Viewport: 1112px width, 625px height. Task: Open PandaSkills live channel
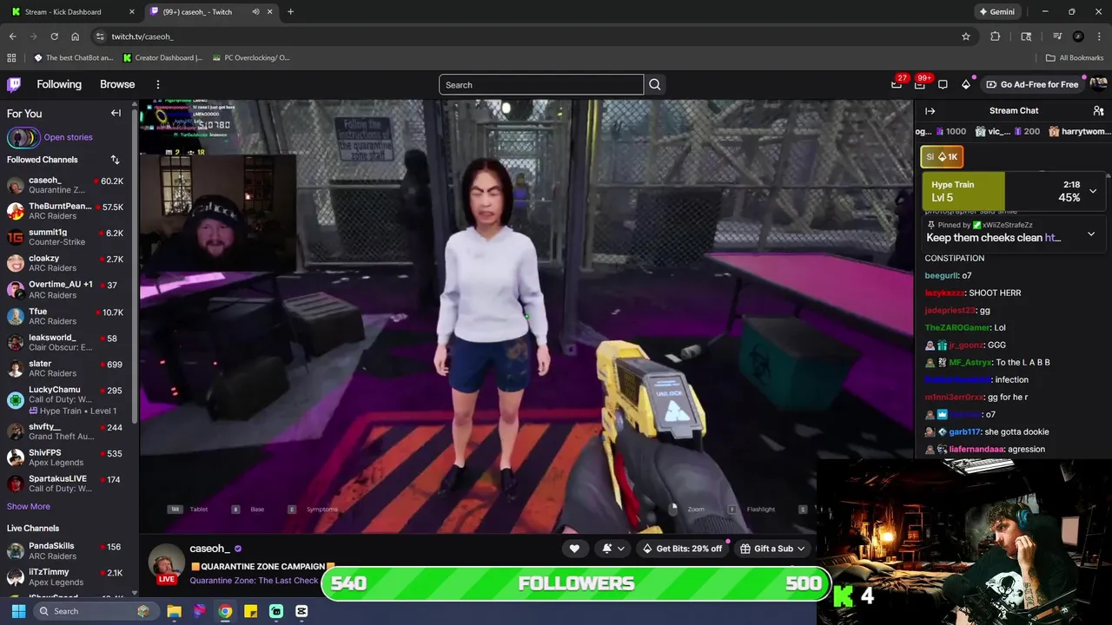[68, 550]
